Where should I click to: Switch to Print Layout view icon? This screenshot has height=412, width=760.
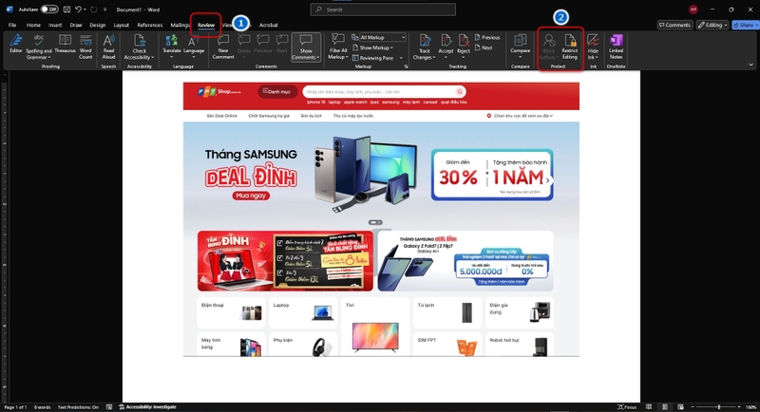(664, 407)
